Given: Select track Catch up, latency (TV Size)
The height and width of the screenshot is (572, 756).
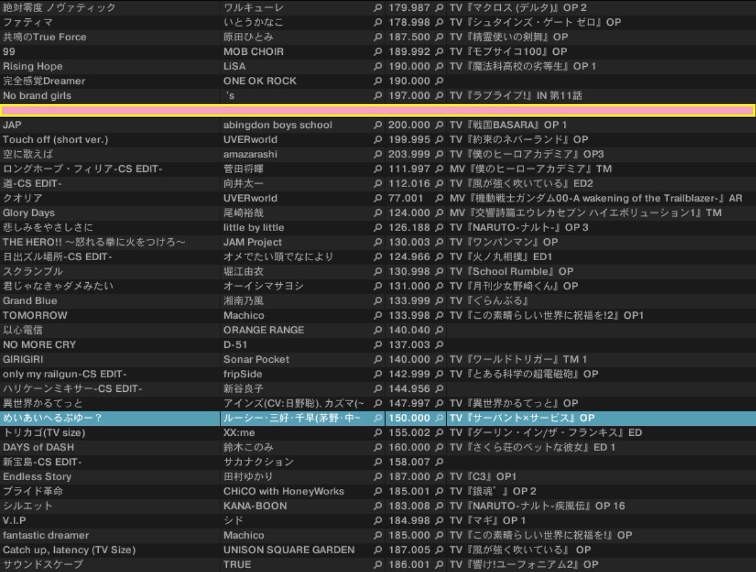Looking at the screenshot, I should click(69, 550).
